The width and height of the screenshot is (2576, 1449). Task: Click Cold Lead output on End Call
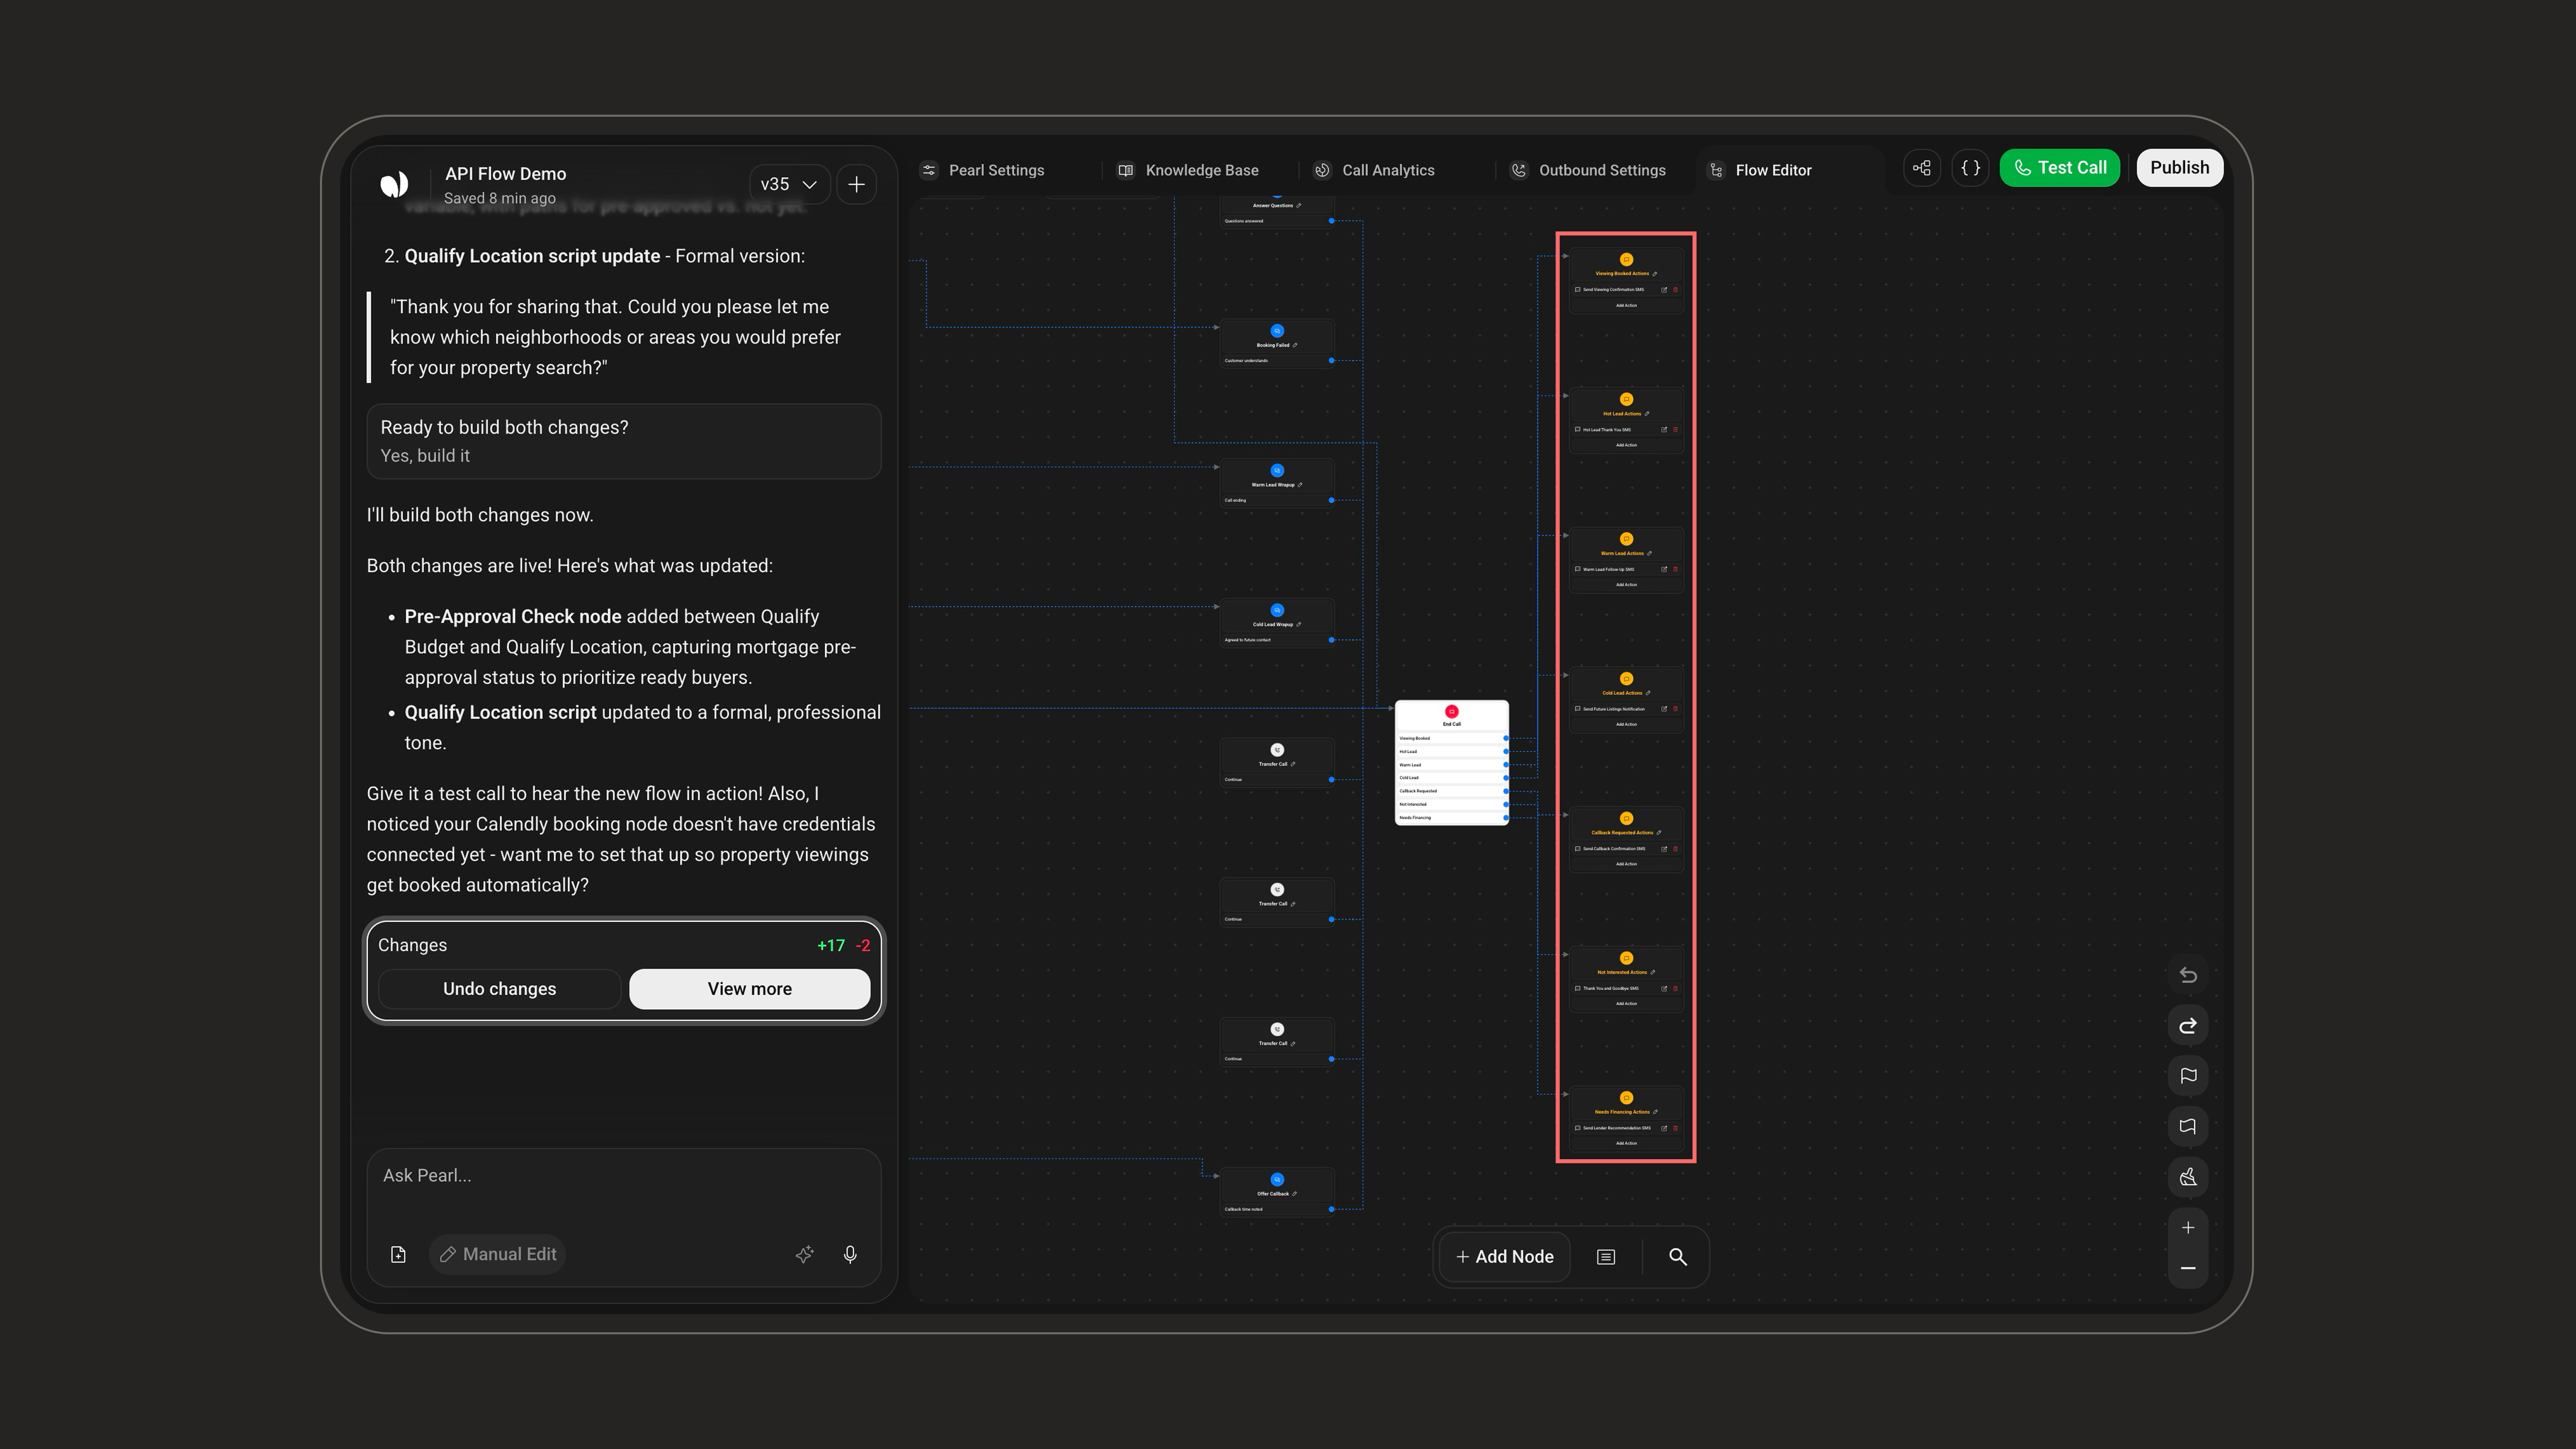[1452, 778]
